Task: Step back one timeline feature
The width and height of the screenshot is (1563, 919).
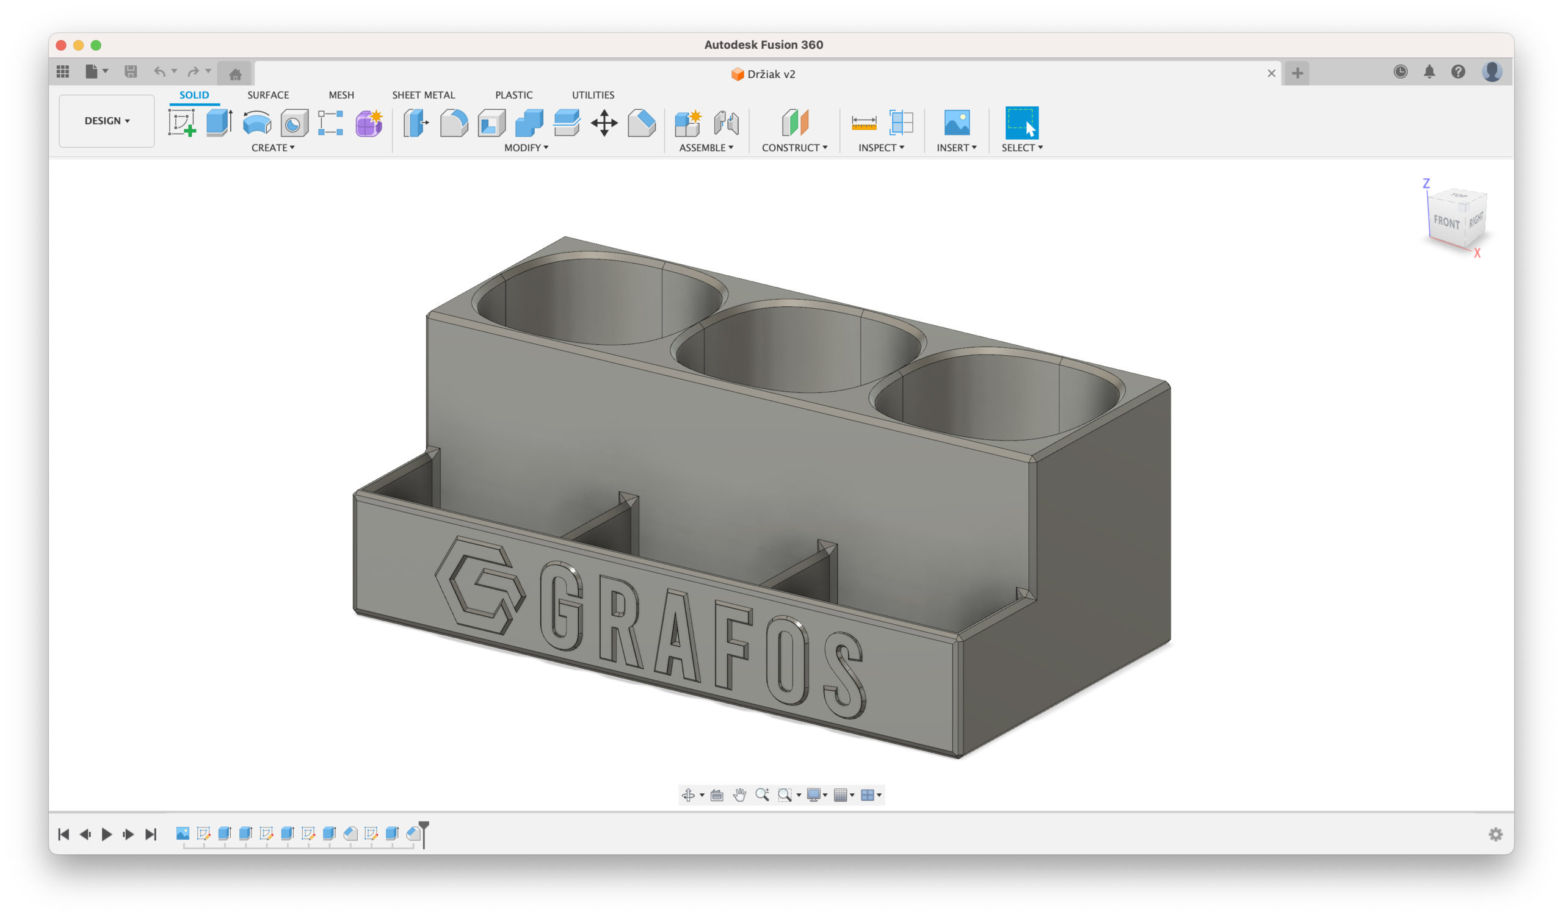Action: tap(85, 835)
